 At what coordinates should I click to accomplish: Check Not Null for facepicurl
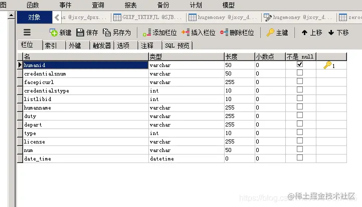click(300, 81)
